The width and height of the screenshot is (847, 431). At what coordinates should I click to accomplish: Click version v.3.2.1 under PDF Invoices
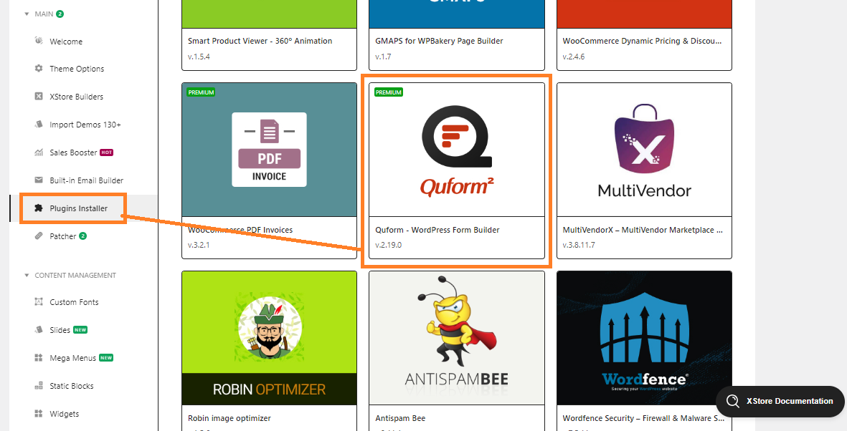[x=199, y=245]
